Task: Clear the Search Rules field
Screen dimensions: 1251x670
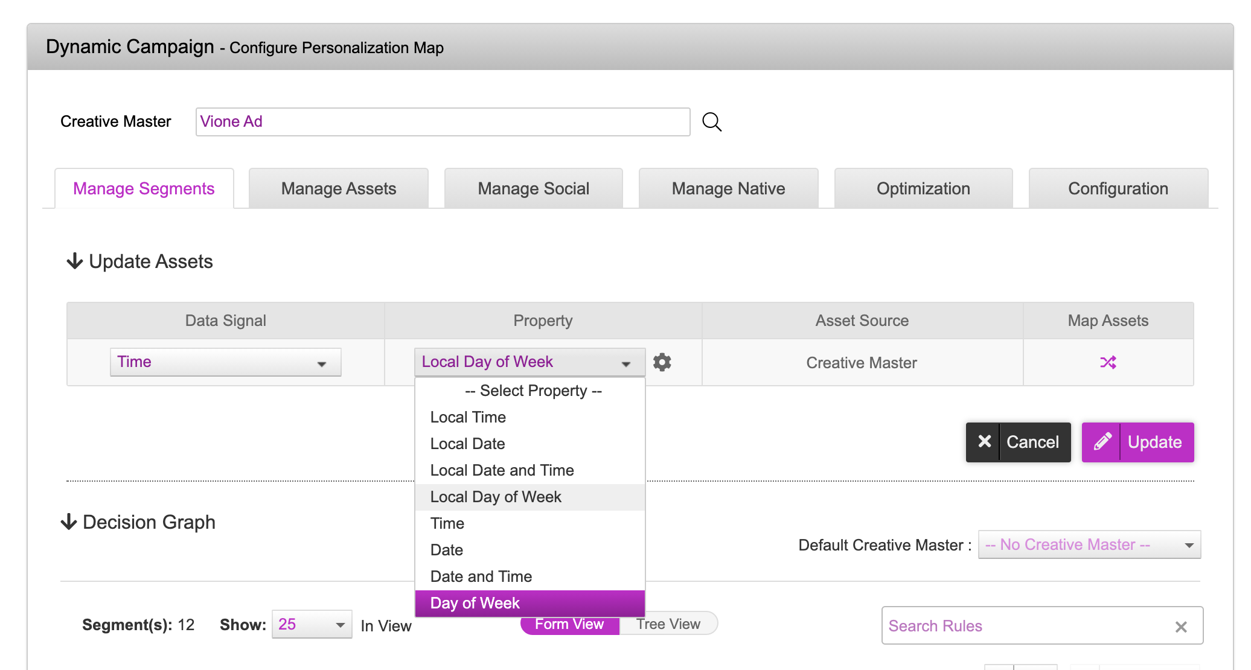Action: [1181, 627]
